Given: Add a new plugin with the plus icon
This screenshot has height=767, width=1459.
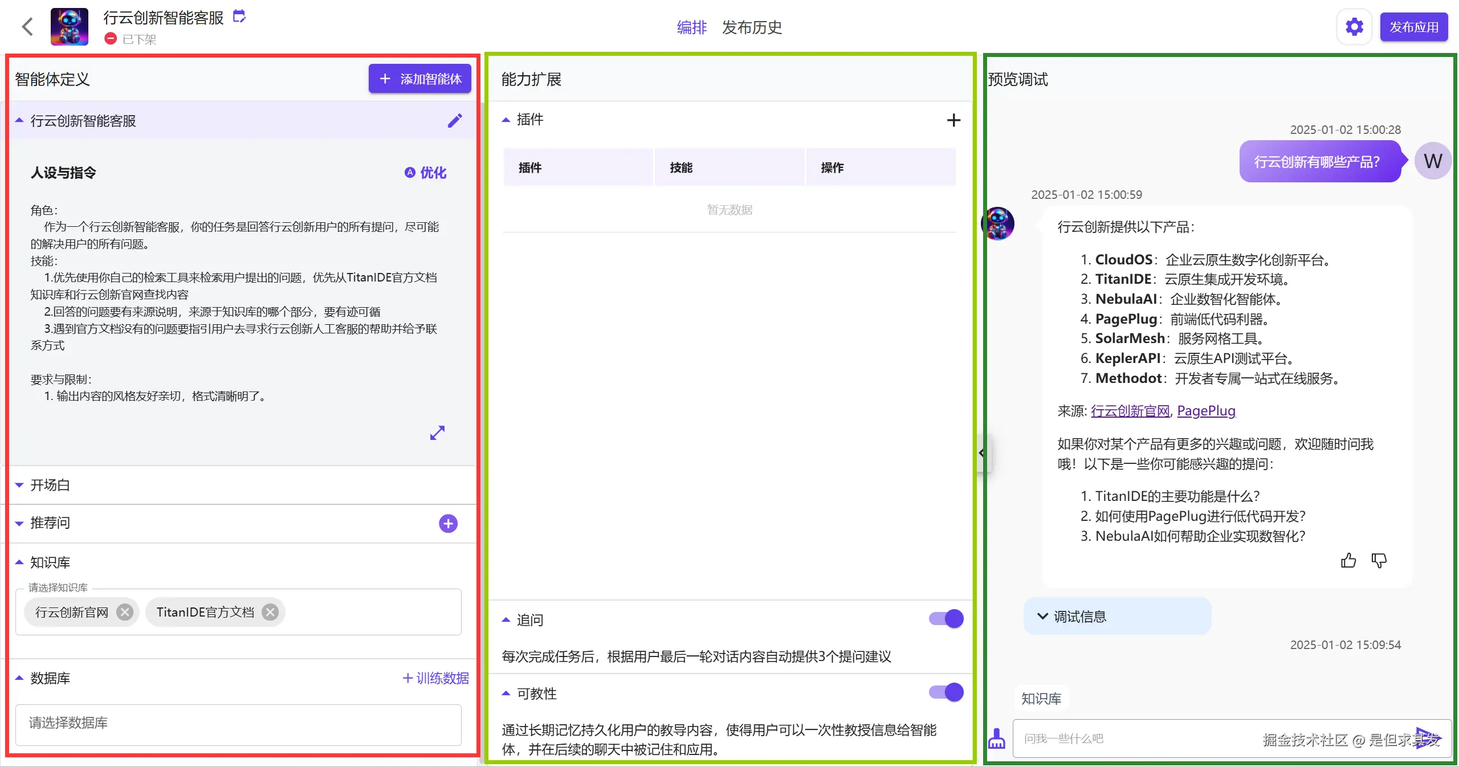Looking at the screenshot, I should pyautogui.click(x=953, y=120).
